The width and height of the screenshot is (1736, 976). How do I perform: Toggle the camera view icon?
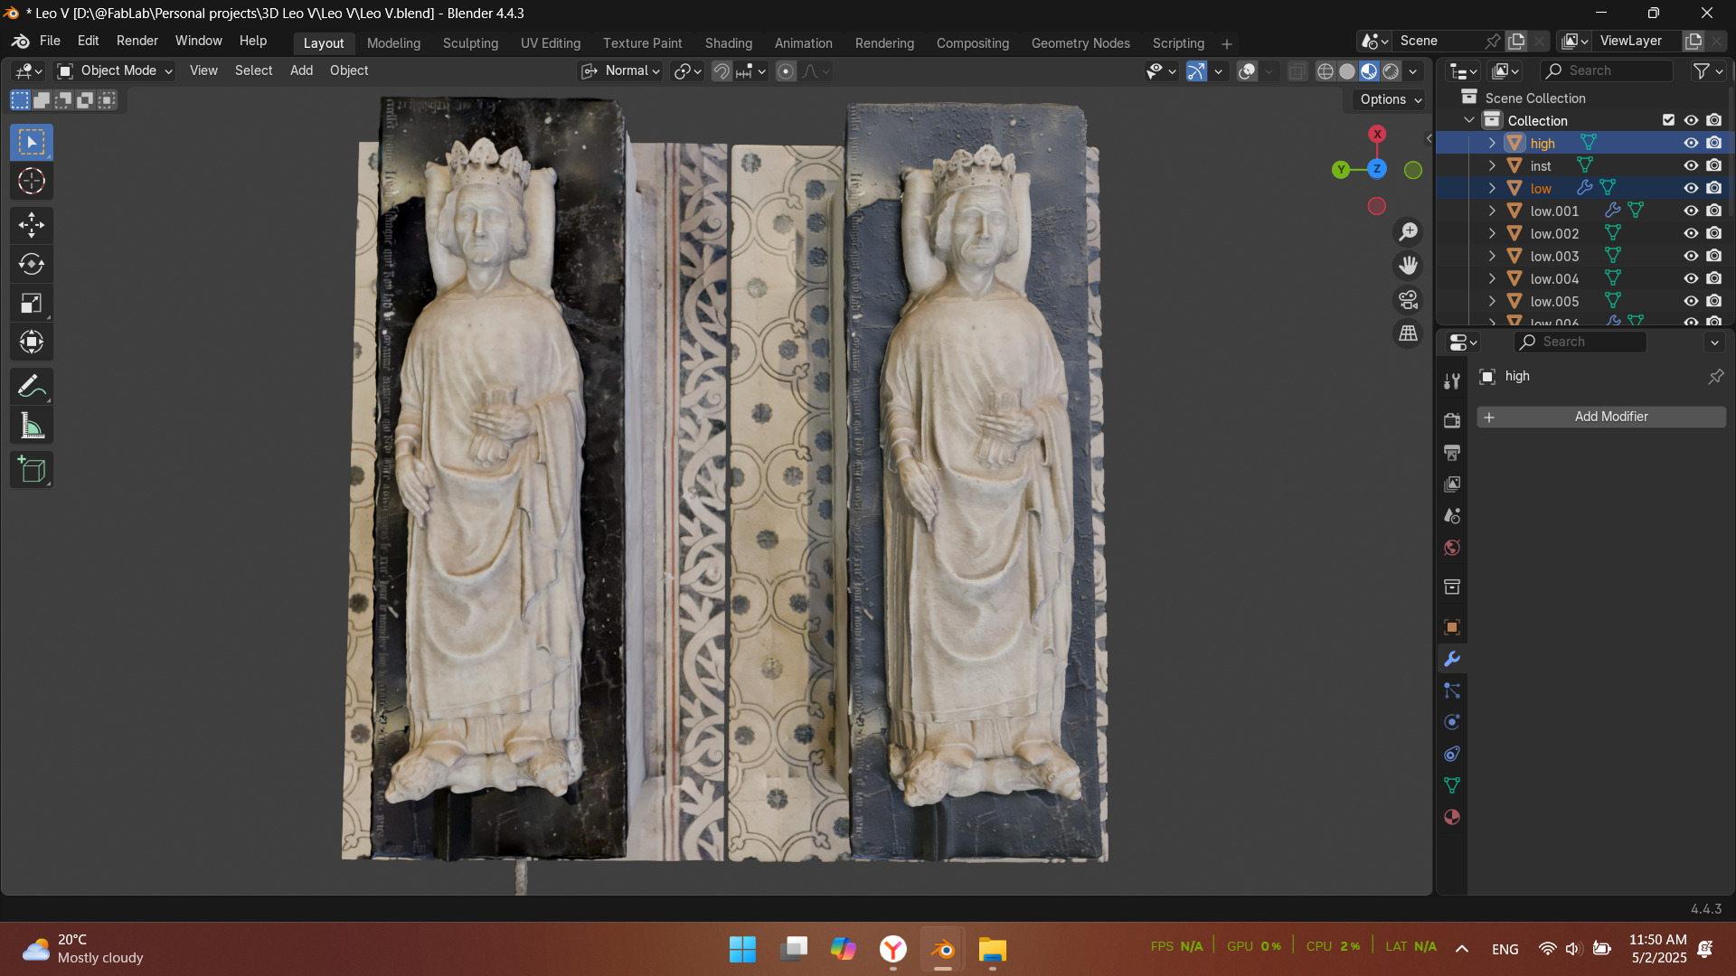[x=1408, y=299]
